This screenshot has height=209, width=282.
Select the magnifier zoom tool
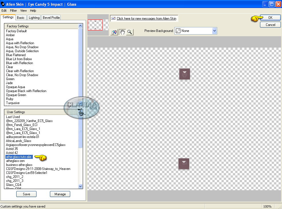[x=130, y=32]
